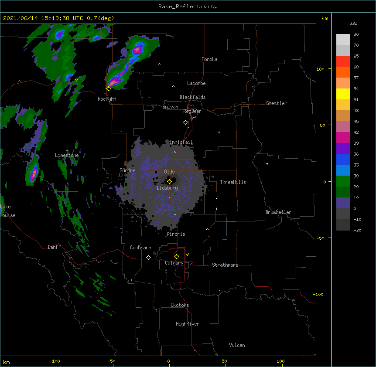376x367 pixels.
Task: Click the asterisk marker above Limestone
Action: pyautogui.click(x=67, y=150)
